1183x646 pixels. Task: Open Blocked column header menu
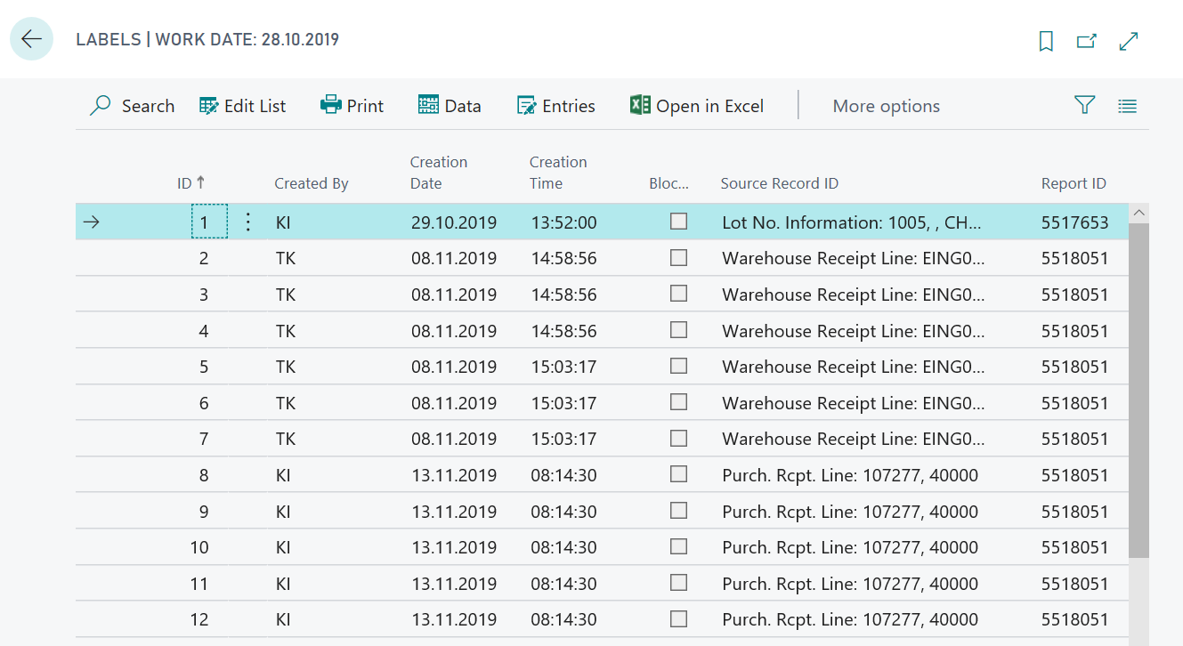pyautogui.click(x=669, y=183)
